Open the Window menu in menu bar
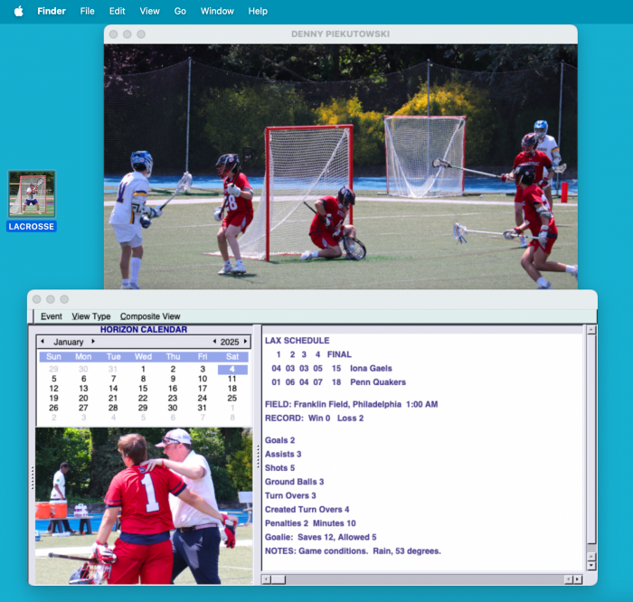Screen dimensions: 633x602 point(217,11)
